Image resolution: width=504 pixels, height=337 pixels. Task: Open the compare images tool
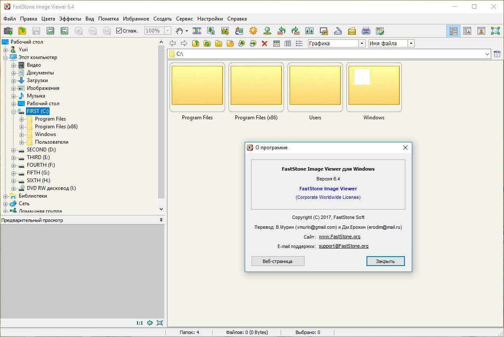click(x=310, y=31)
